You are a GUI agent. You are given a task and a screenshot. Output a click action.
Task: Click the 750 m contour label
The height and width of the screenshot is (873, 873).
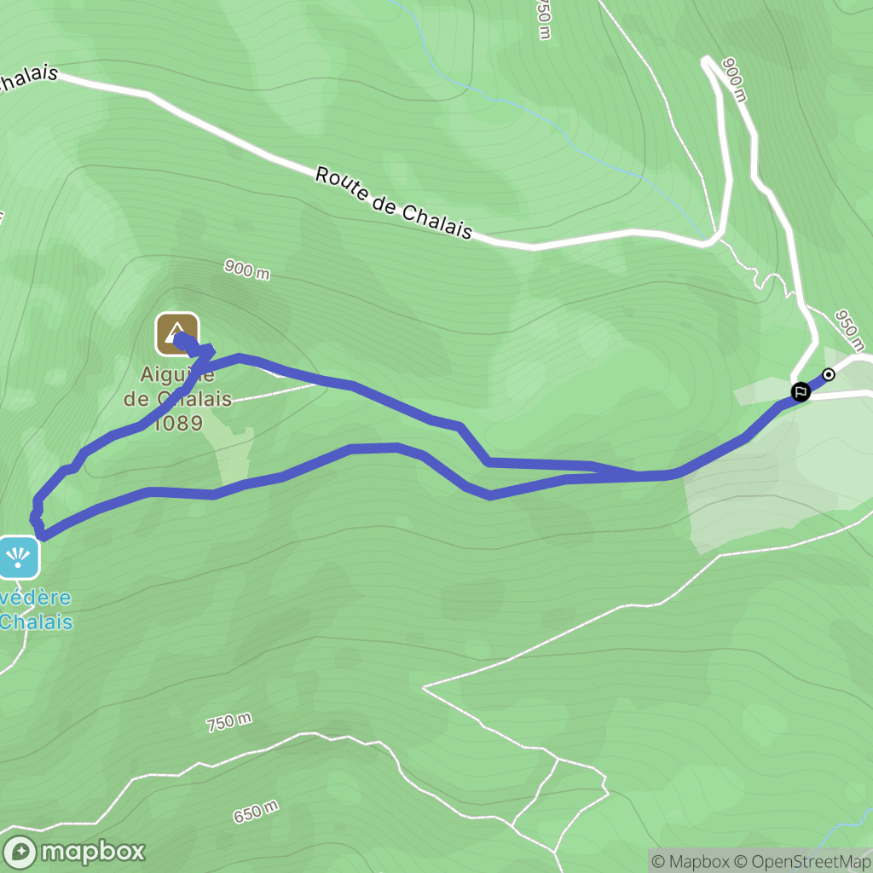pos(228,722)
